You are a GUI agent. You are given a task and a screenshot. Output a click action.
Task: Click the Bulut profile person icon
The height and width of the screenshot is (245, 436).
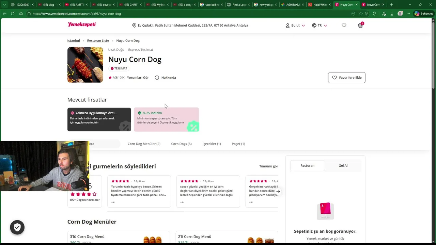(x=287, y=26)
